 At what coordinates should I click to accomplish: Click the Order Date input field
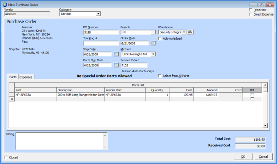[x=135, y=43]
